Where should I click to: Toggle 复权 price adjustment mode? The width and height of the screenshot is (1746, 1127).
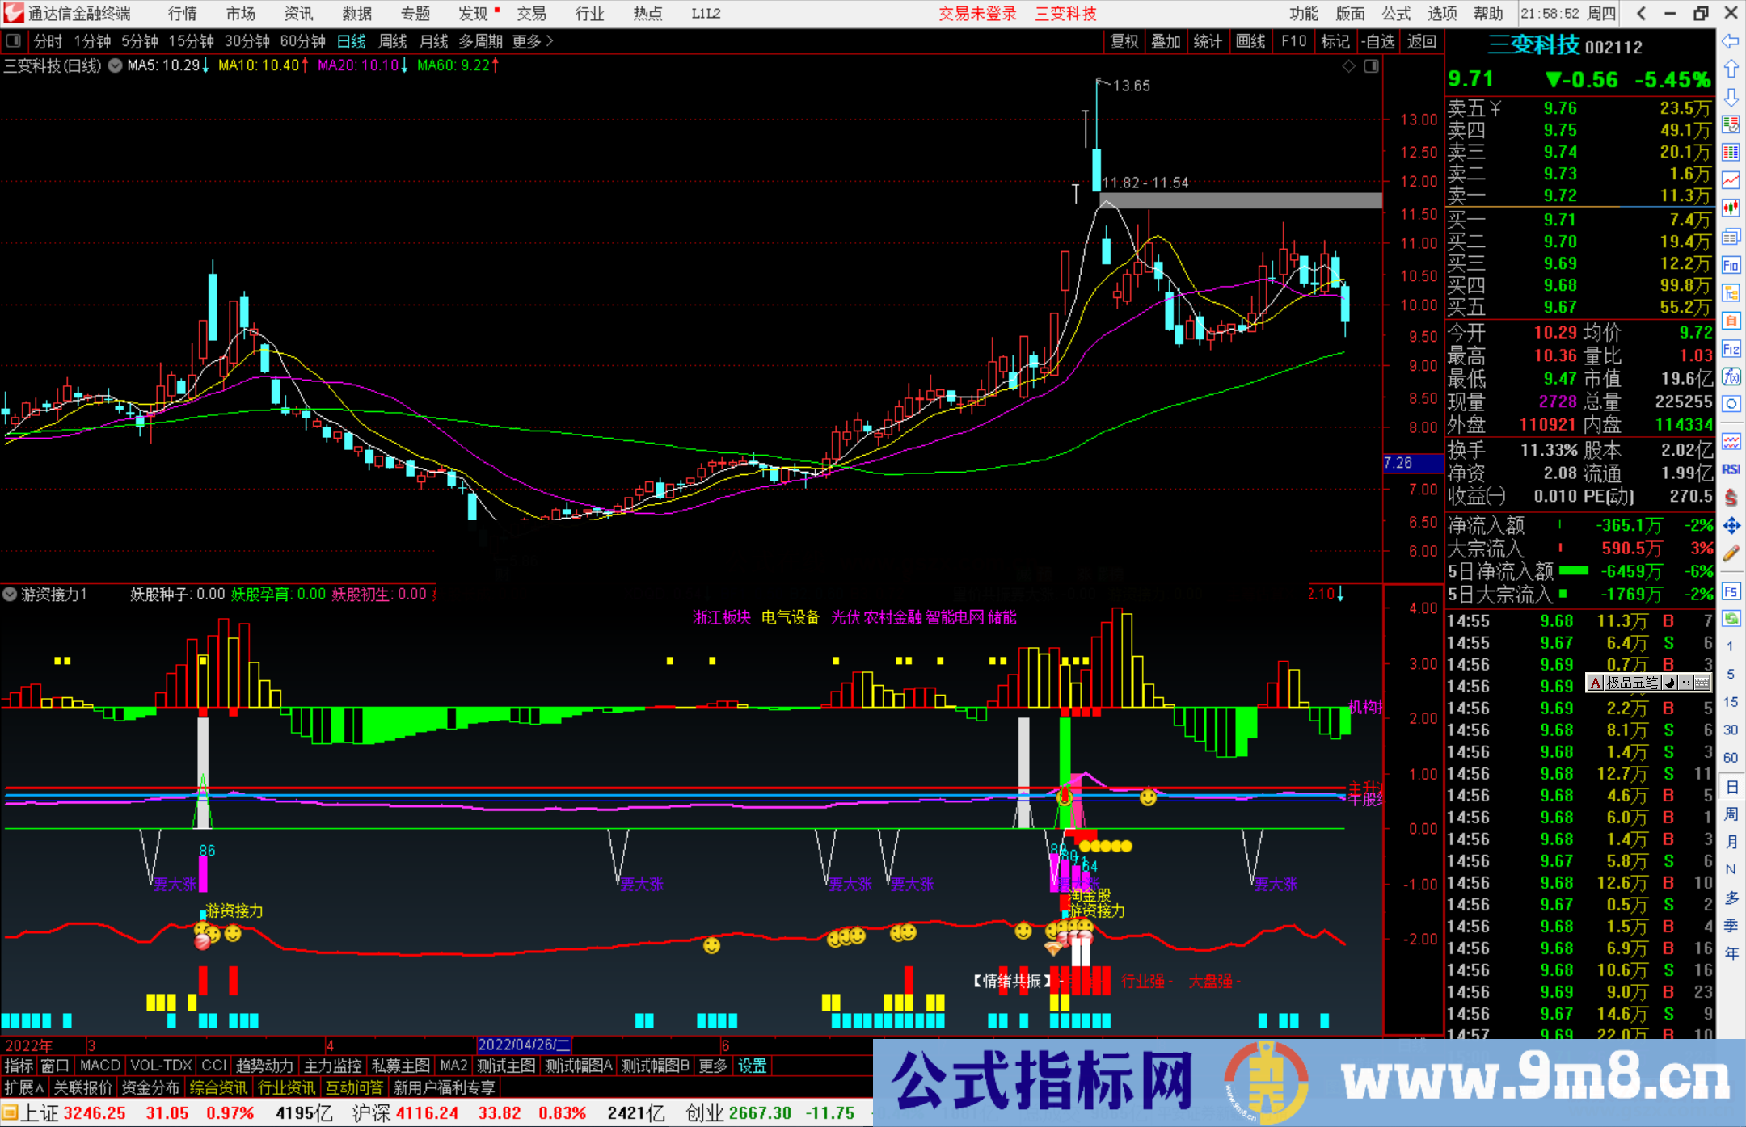[x=1124, y=41]
